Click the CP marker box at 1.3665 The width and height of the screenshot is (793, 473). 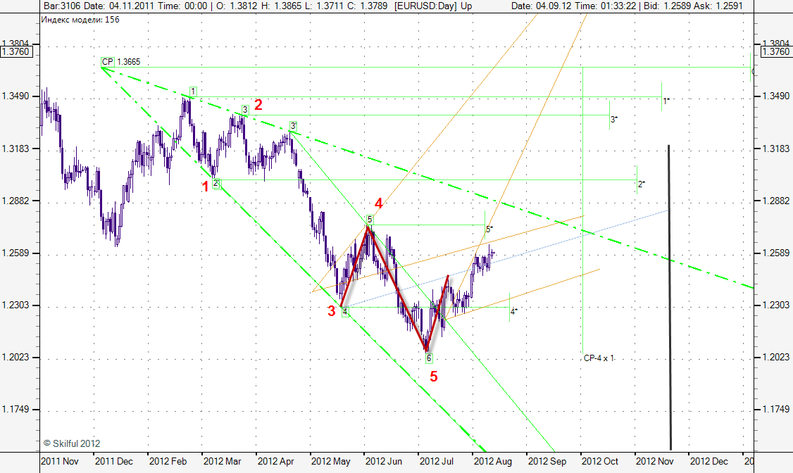[107, 62]
